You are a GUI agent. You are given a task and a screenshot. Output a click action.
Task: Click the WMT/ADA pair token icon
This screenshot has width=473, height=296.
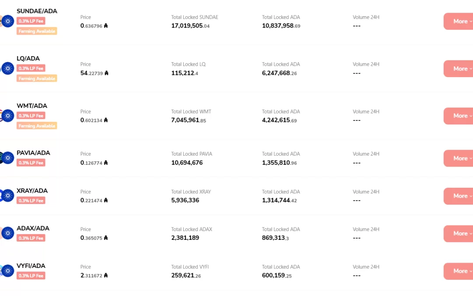7,116
